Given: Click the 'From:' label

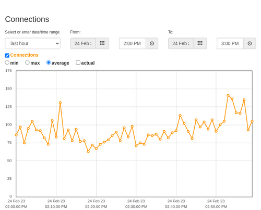Looking at the screenshot, I should click(75, 32).
